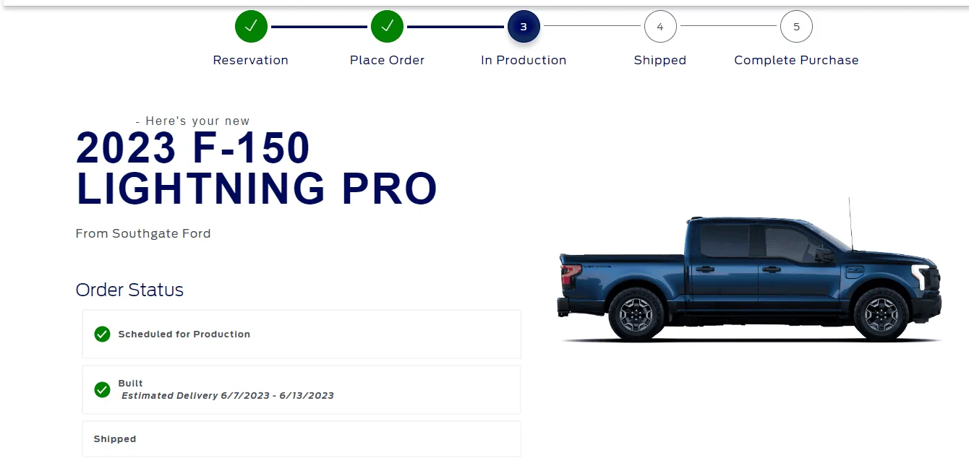
Task: Click the blue F-150 Lightning truck image
Action: 750,273
